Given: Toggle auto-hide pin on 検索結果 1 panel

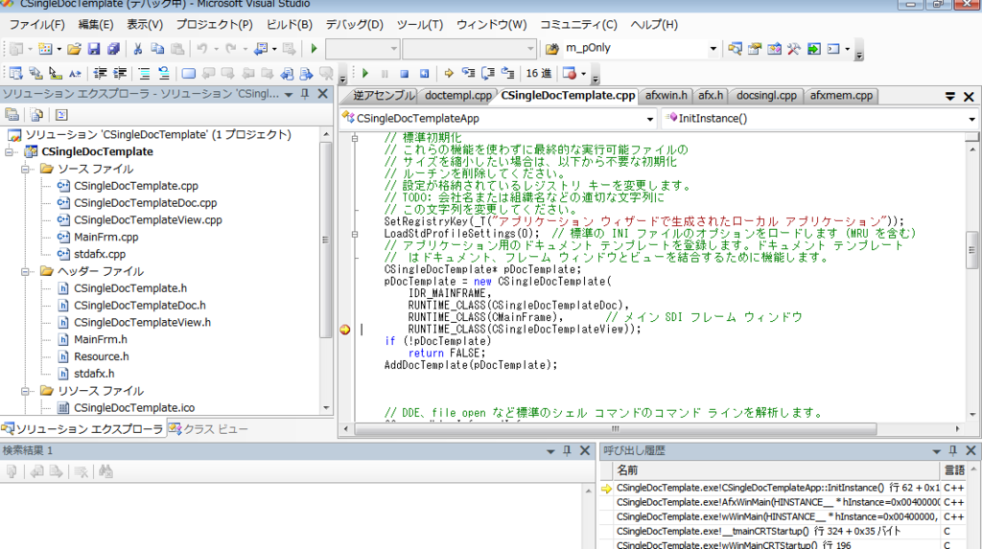Looking at the screenshot, I should click(567, 450).
